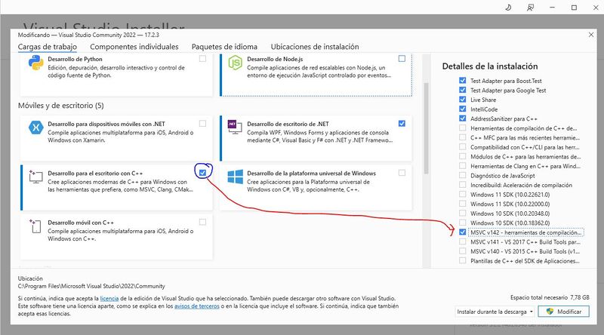The height and width of the screenshot is (335, 604).
Task: Uncheck Desarrollo de escritorio de .NET workload
Action: click(402, 124)
